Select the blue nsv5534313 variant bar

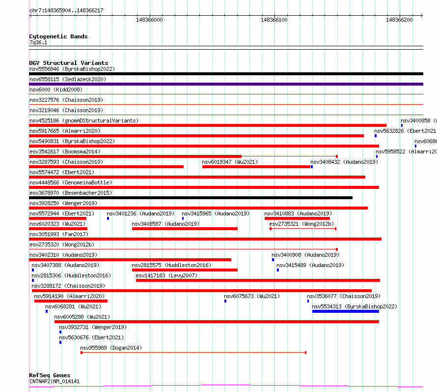tap(346, 311)
